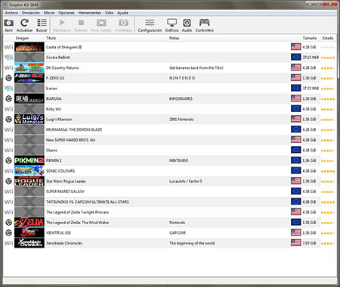Click the Wii icon beside Castle of Shikigami III
Image resolution: width=340 pixels, height=287 pixels.
pyautogui.click(x=8, y=47)
